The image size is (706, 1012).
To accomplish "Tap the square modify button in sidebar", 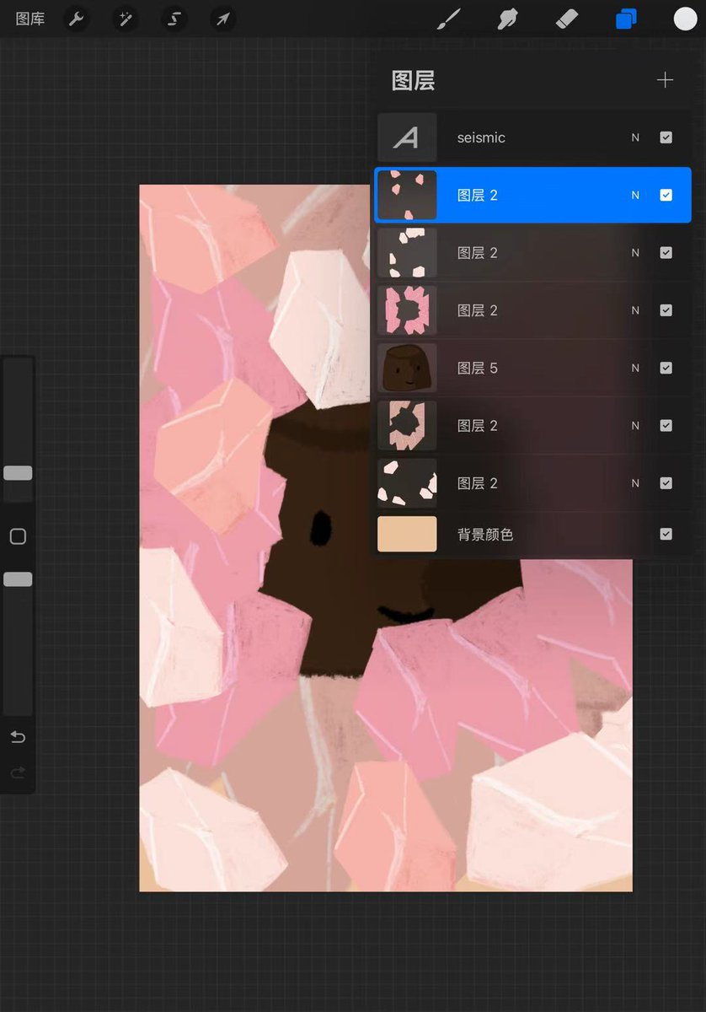I will coord(18,536).
